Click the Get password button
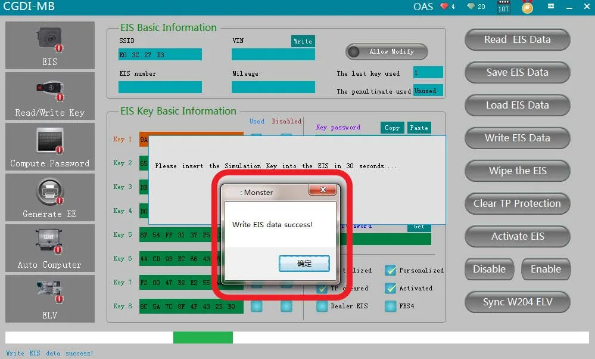595x359 pixels. coord(419,227)
